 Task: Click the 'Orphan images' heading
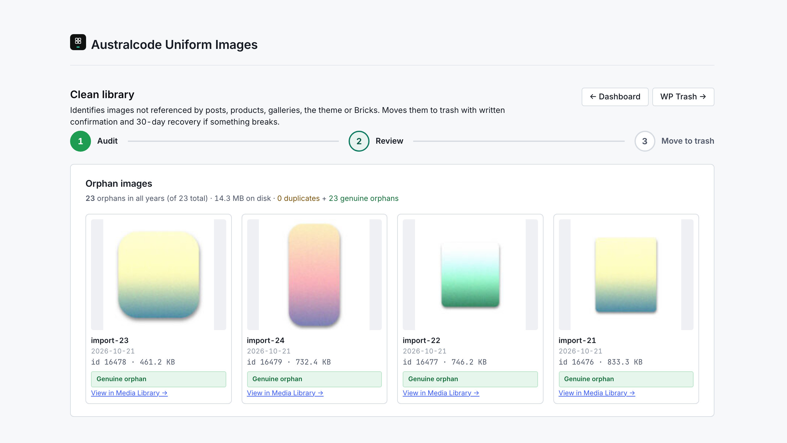(x=119, y=184)
